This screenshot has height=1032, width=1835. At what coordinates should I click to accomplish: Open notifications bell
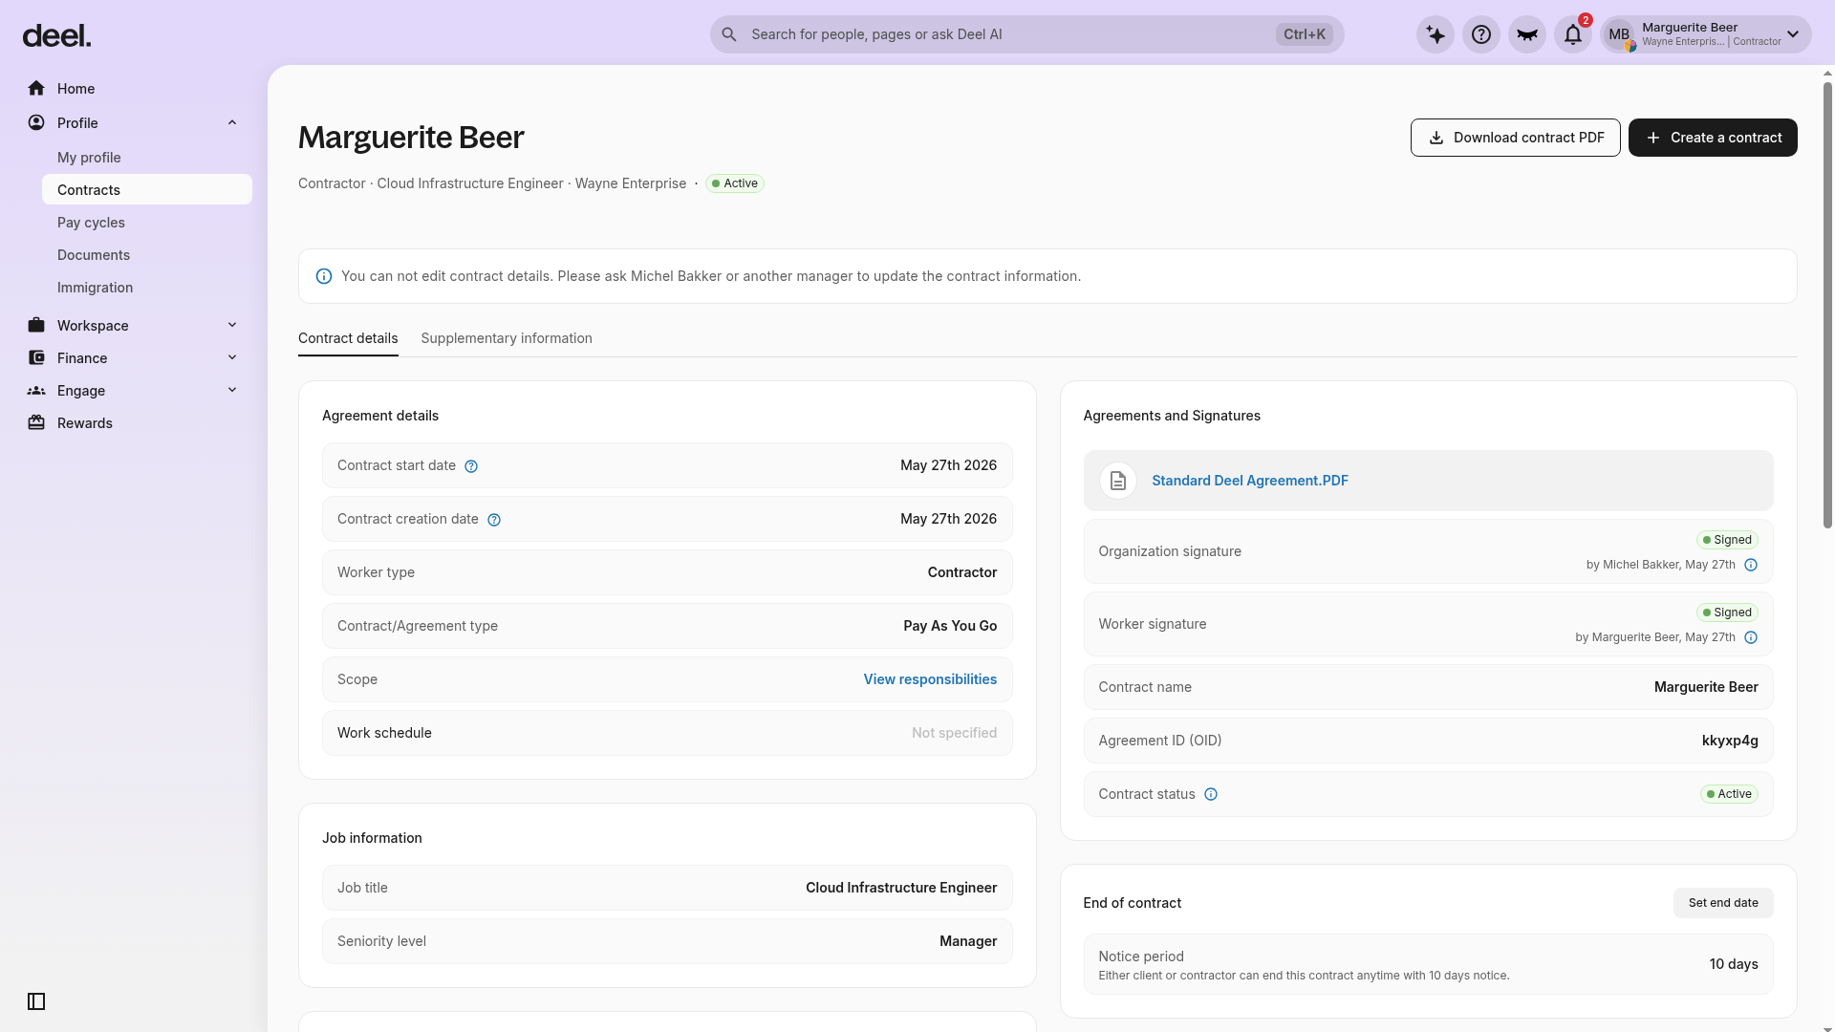tap(1573, 34)
